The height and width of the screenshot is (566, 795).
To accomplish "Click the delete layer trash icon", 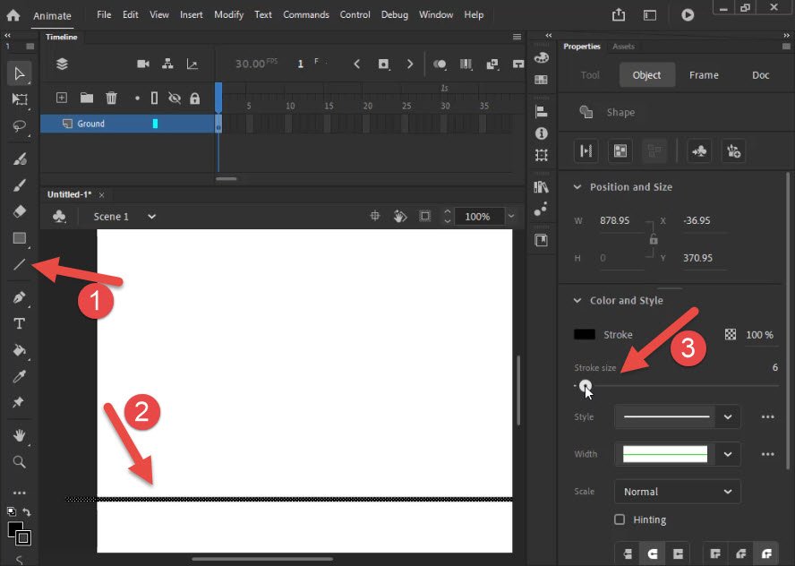I will click(x=111, y=98).
